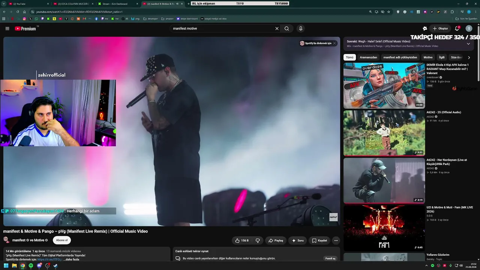Open the Spotify tr.ee link in description

49,259
